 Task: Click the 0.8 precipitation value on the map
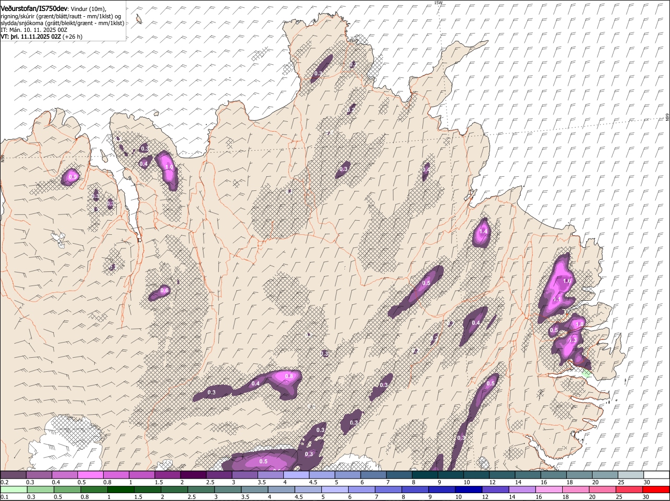pos(288,376)
